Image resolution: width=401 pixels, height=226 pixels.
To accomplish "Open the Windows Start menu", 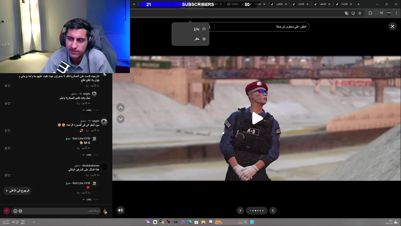I will point(252,222).
